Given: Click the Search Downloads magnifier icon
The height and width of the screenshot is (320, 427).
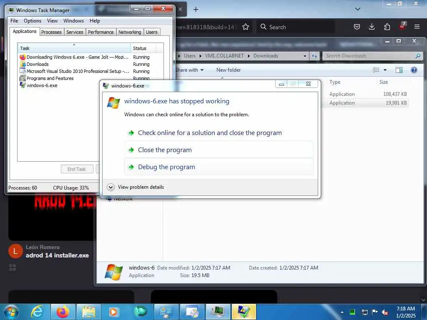Looking at the screenshot, I should tap(418, 56).
